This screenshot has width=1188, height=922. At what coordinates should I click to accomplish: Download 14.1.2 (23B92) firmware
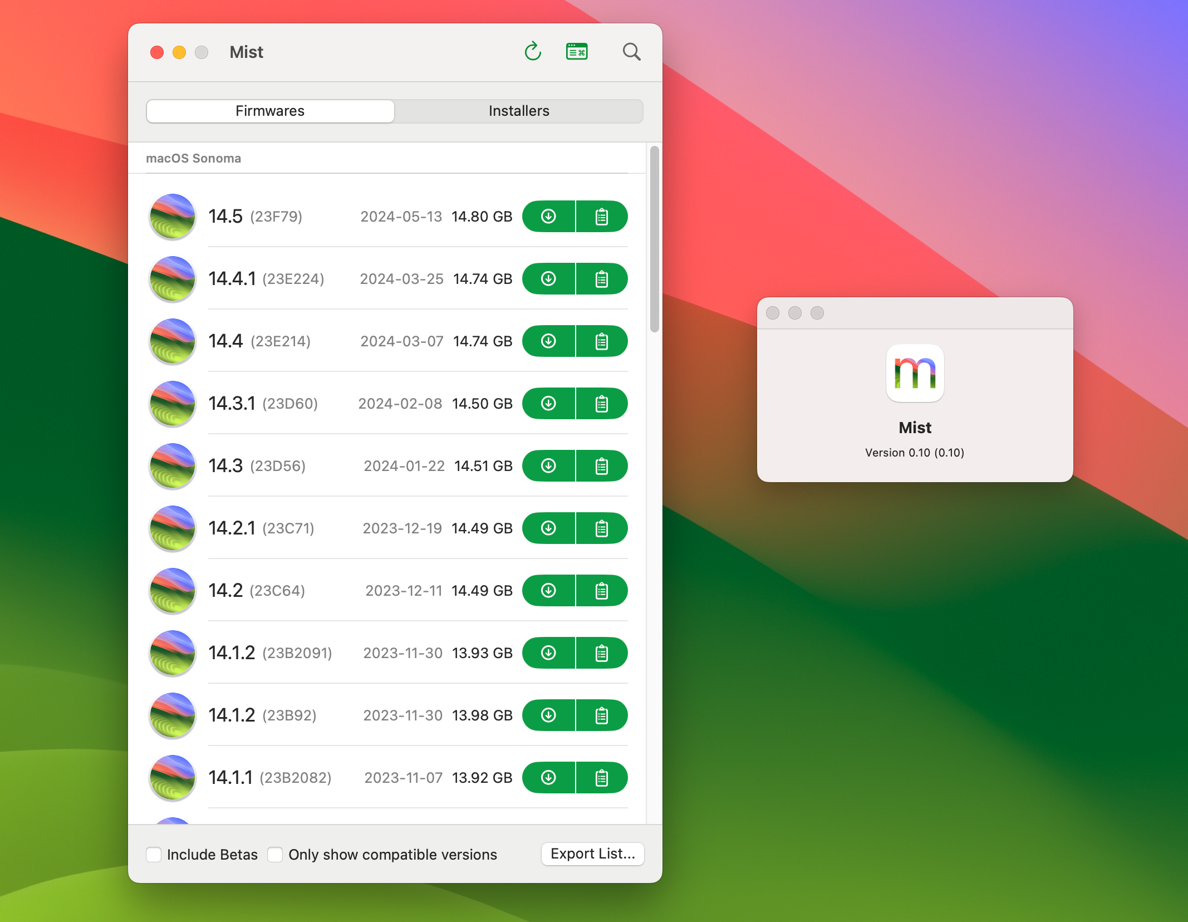tap(548, 715)
